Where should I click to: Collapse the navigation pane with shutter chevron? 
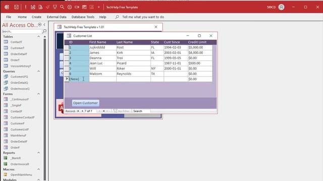44,25
